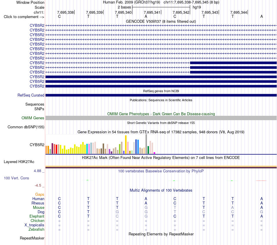Screen dimensions: 277x245
Task: Click the A in the Elephant alignment row
Action: click(262, 216)
